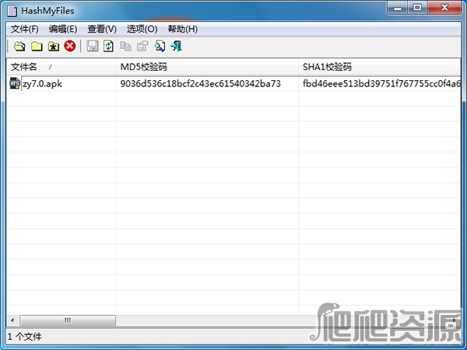Click the Add Files toolbar icon
Screen dimensions: 467x350
point(19,47)
